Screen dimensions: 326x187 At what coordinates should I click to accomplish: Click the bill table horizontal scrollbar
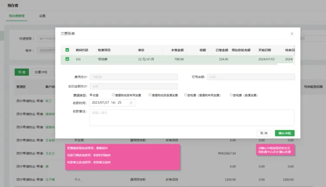click(169, 64)
